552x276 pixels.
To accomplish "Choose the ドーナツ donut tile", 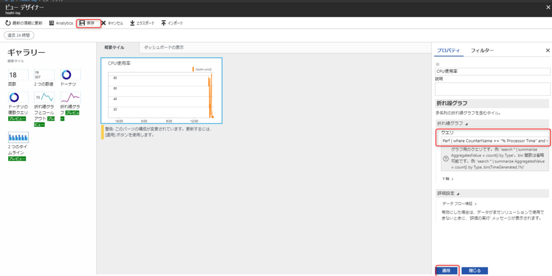I will (x=71, y=75).
